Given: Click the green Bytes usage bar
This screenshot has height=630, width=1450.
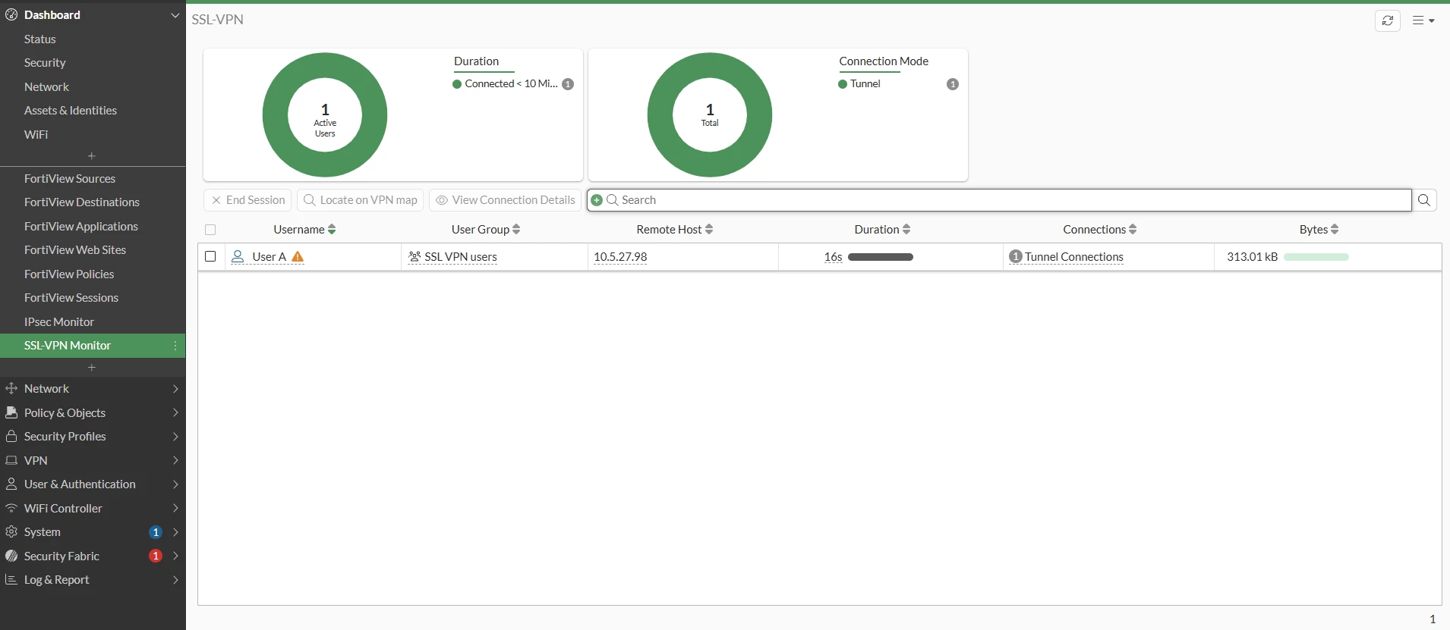Looking at the screenshot, I should (x=1316, y=257).
